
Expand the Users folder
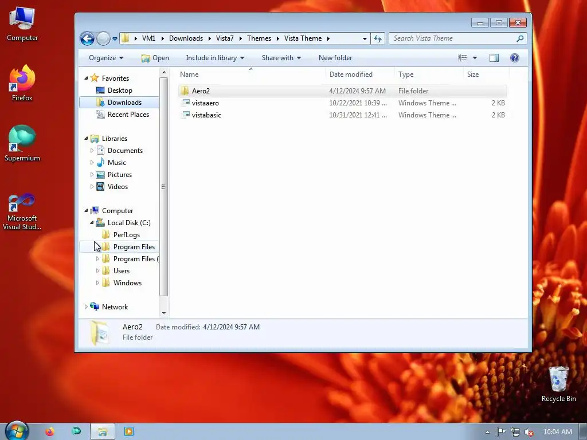(97, 270)
